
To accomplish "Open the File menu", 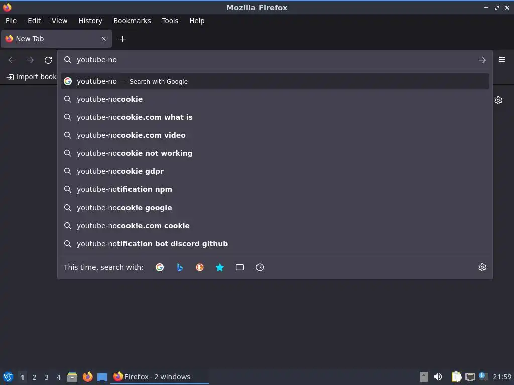I will click(x=11, y=21).
